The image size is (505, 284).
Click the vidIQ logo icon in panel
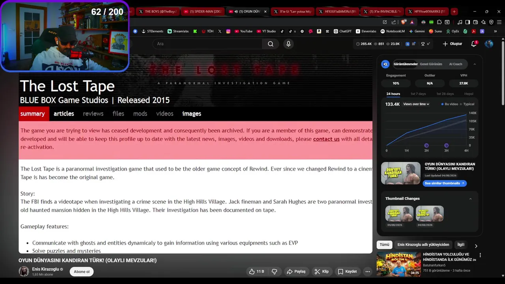tap(385, 64)
